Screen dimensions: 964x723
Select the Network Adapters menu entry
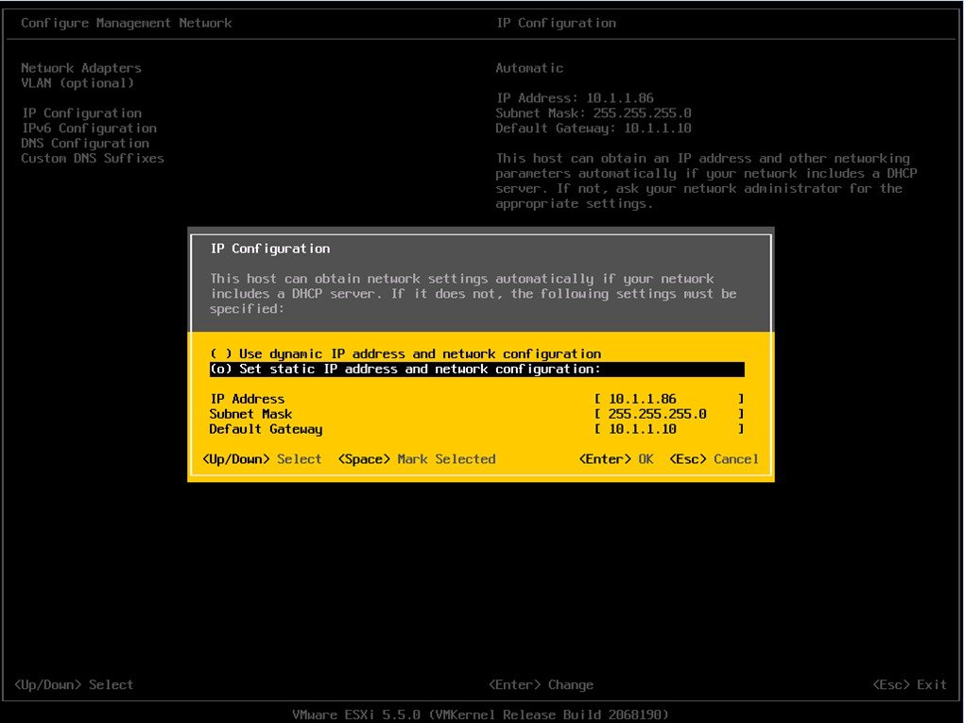(81, 68)
